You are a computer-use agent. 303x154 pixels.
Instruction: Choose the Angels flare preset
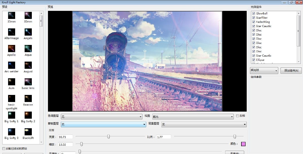(28, 32)
